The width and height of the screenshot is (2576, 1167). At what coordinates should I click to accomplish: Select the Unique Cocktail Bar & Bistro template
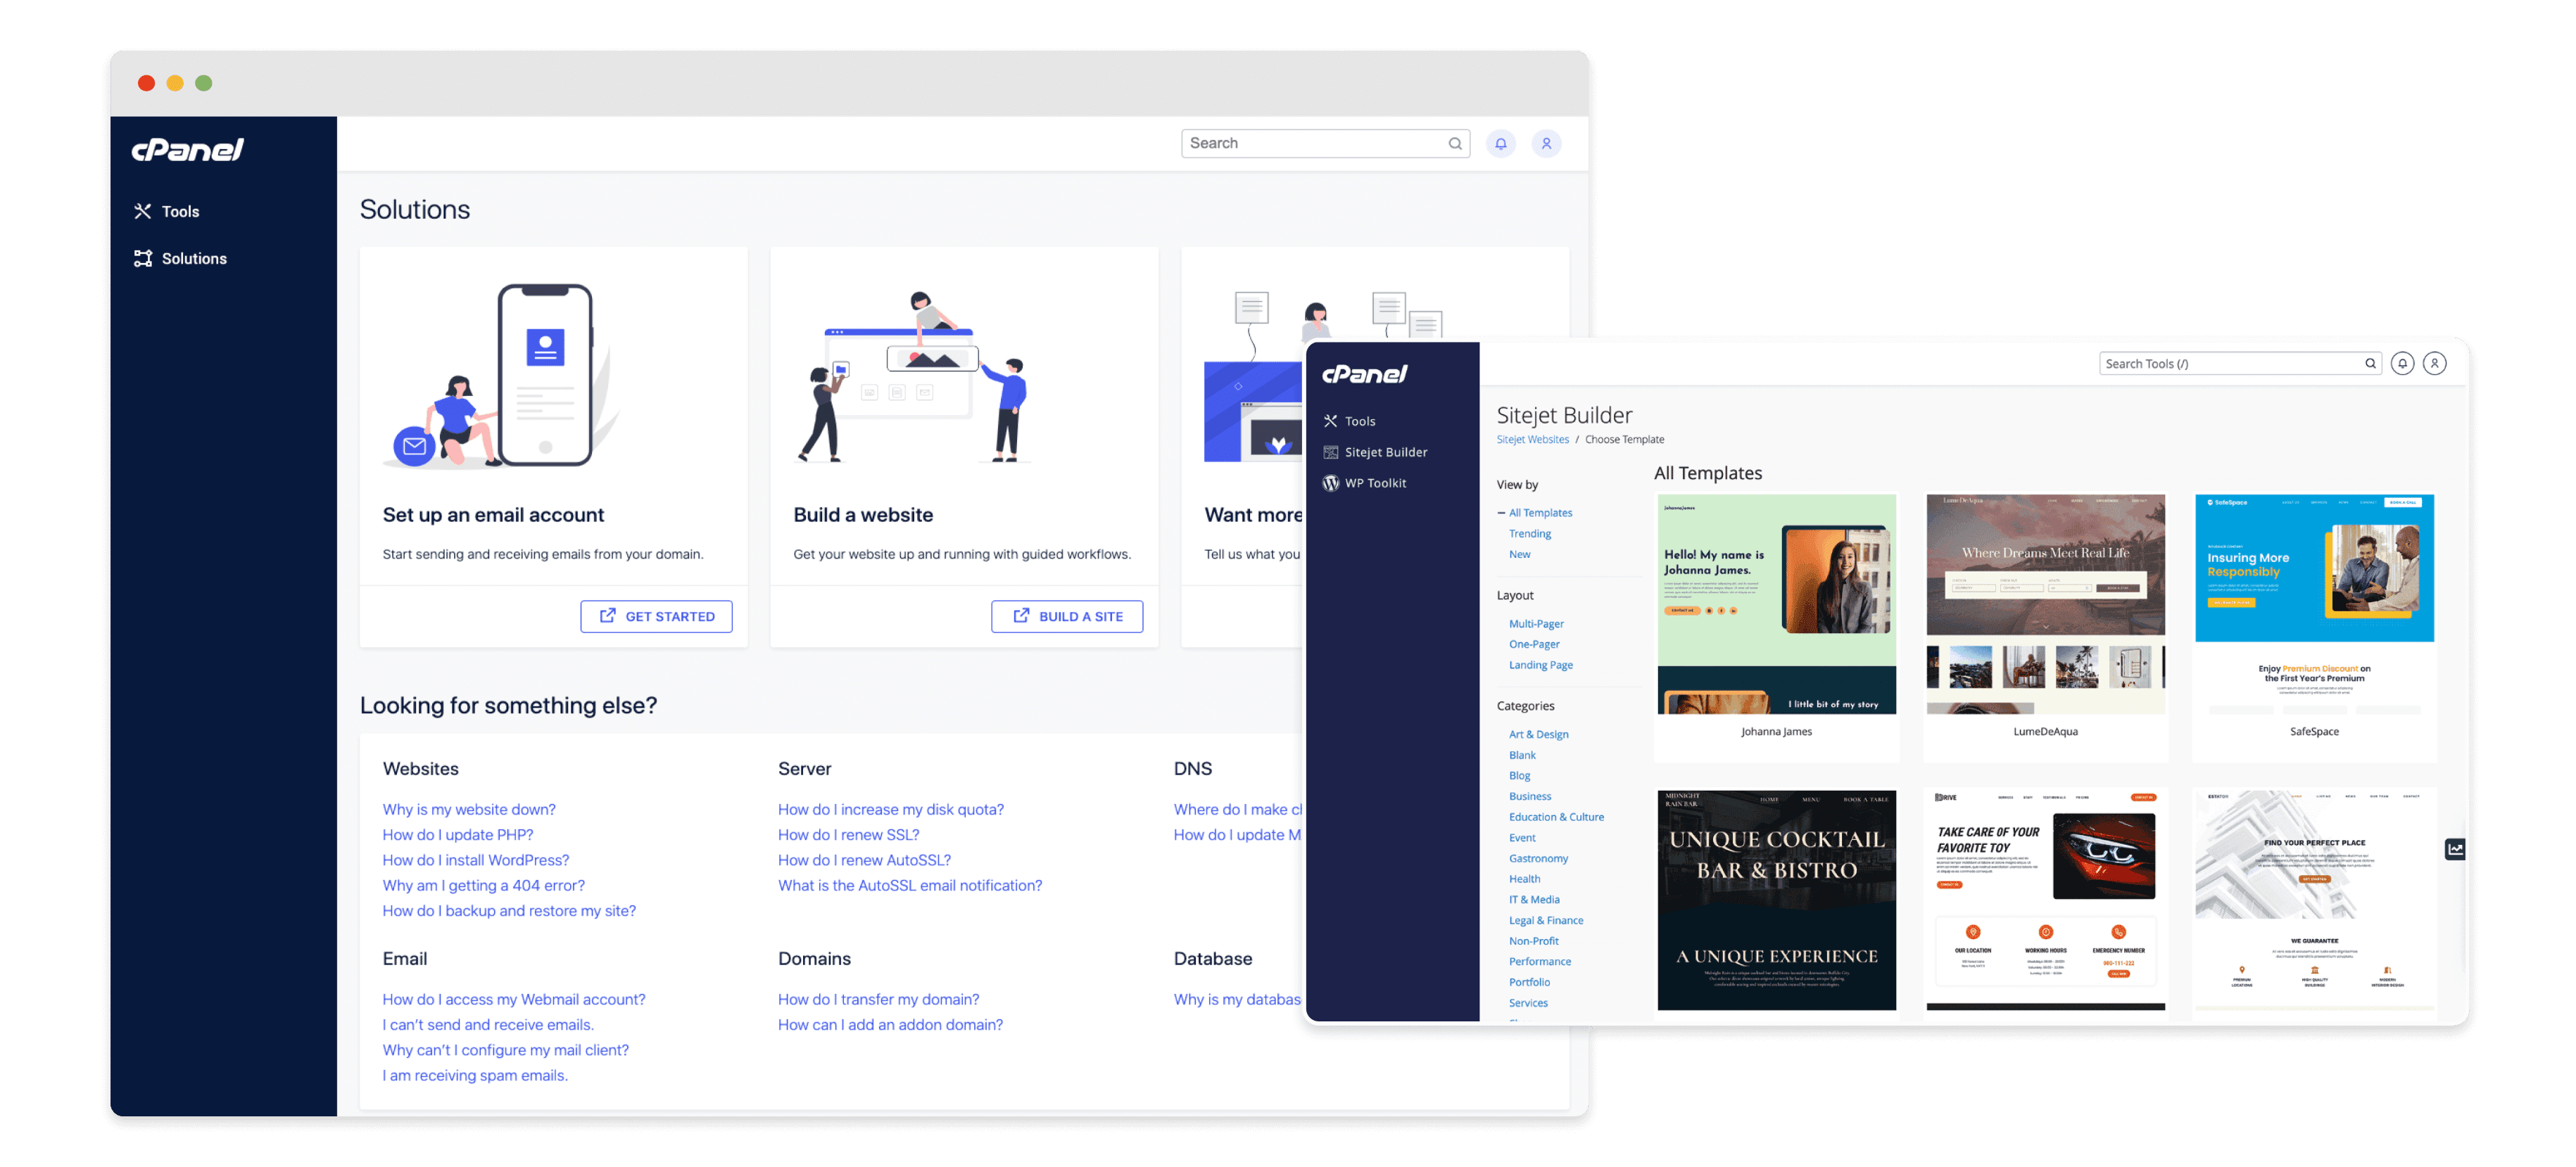pos(1776,900)
